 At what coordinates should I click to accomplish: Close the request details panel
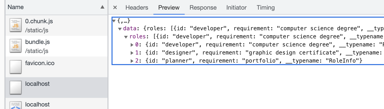[115, 8]
